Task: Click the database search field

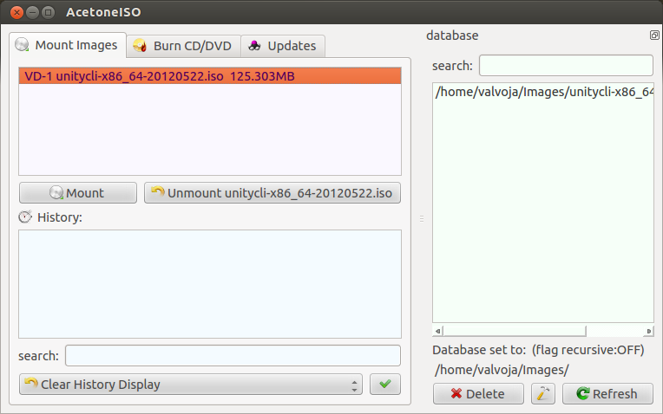Action: (x=566, y=66)
